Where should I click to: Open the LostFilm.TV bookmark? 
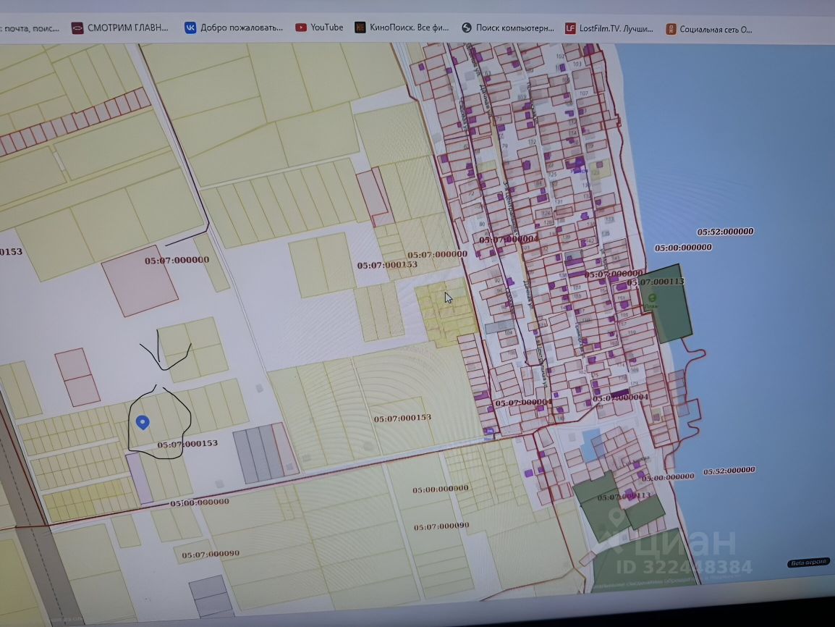click(x=609, y=28)
